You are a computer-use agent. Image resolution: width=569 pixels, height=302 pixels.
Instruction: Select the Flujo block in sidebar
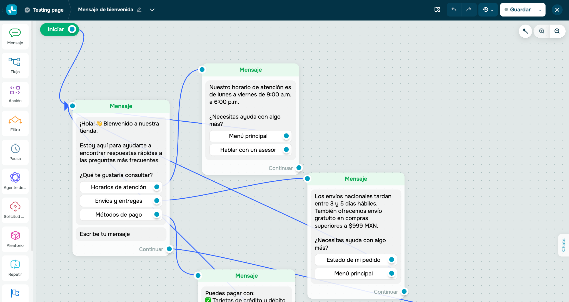(x=15, y=66)
